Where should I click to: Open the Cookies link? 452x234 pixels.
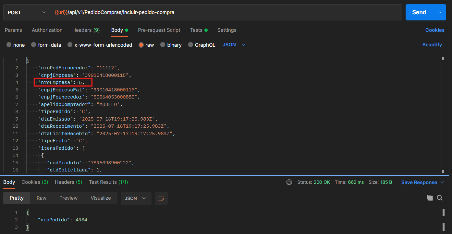pos(434,30)
